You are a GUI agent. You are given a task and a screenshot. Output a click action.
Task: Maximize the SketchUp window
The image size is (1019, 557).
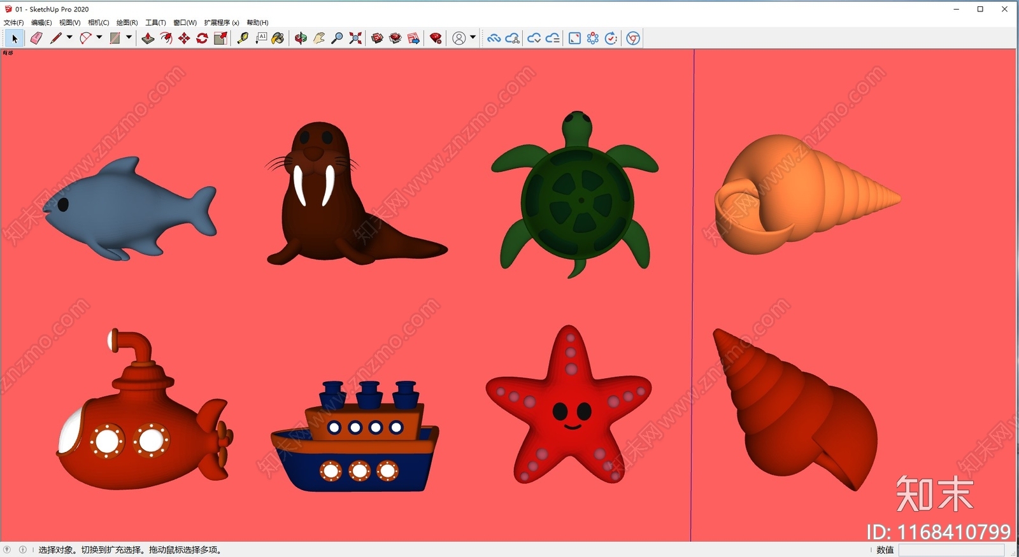coord(980,9)
